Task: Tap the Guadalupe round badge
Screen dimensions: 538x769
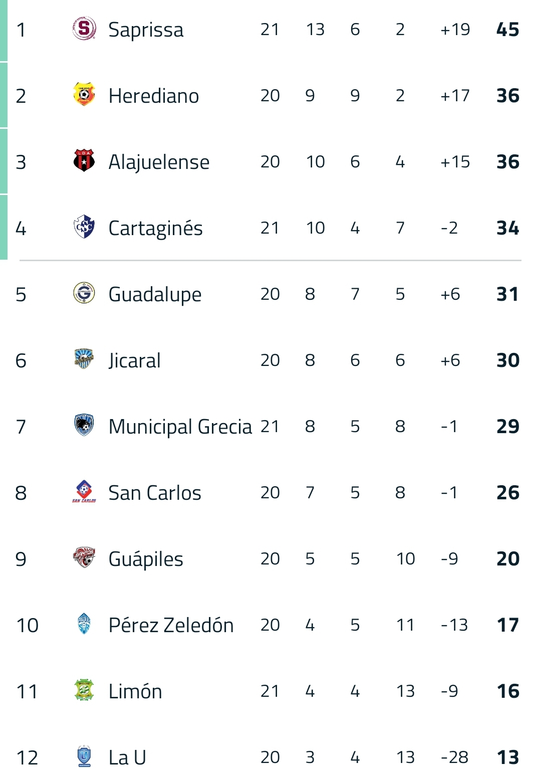Action: click(84, 293)
